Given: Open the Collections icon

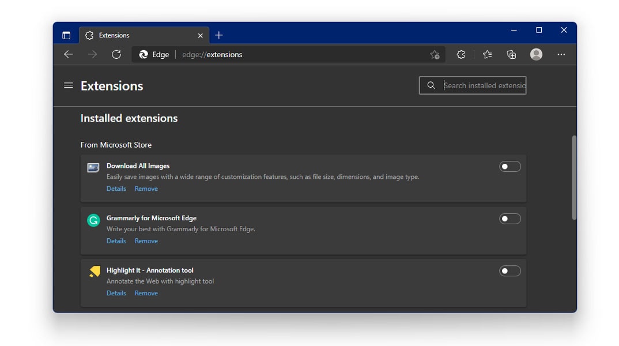Looking at the screenshot, I should point(511,55).
